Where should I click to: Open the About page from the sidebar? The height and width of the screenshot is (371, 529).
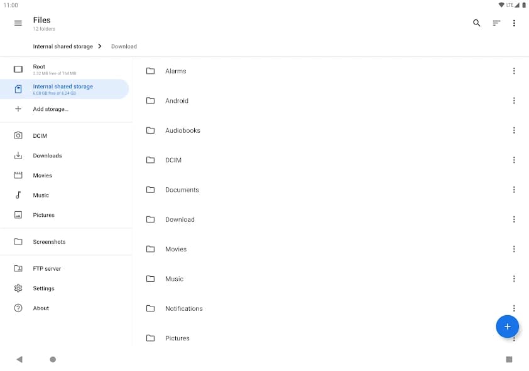(x=41, y=308)
